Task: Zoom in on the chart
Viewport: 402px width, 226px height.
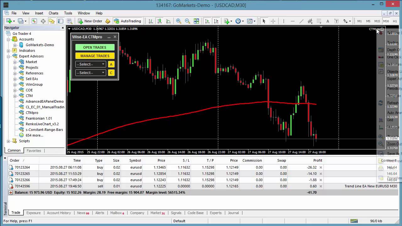Action: coord(178,21)
